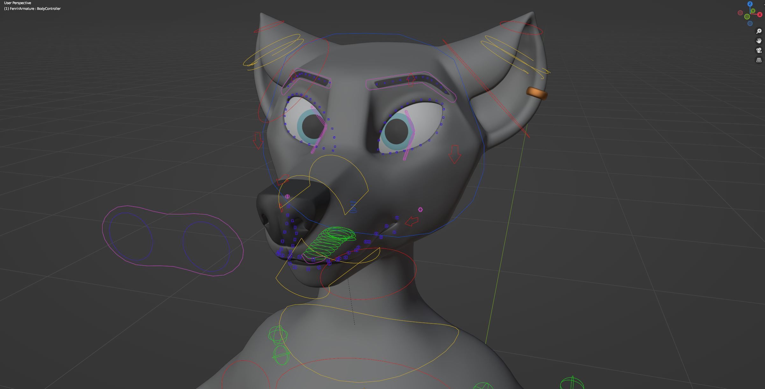
Task: Select the pink sphere control on the nose
Action: (287, 197)
